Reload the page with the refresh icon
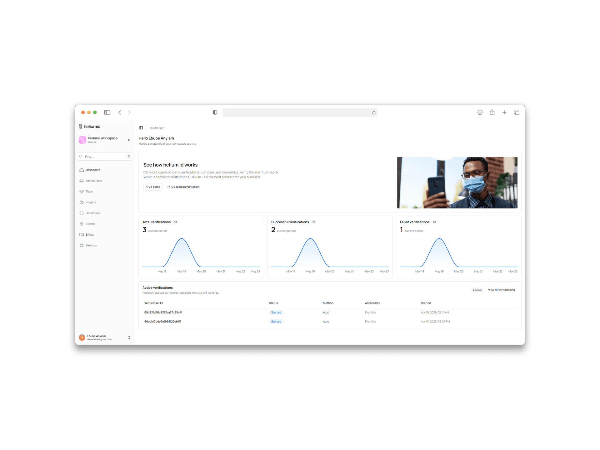 coord(374,112)
